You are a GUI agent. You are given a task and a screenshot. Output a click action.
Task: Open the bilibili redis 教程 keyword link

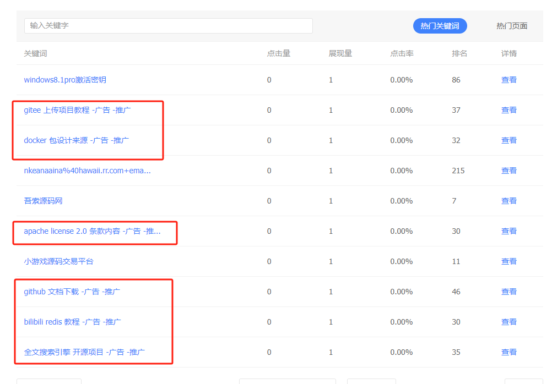62,321
